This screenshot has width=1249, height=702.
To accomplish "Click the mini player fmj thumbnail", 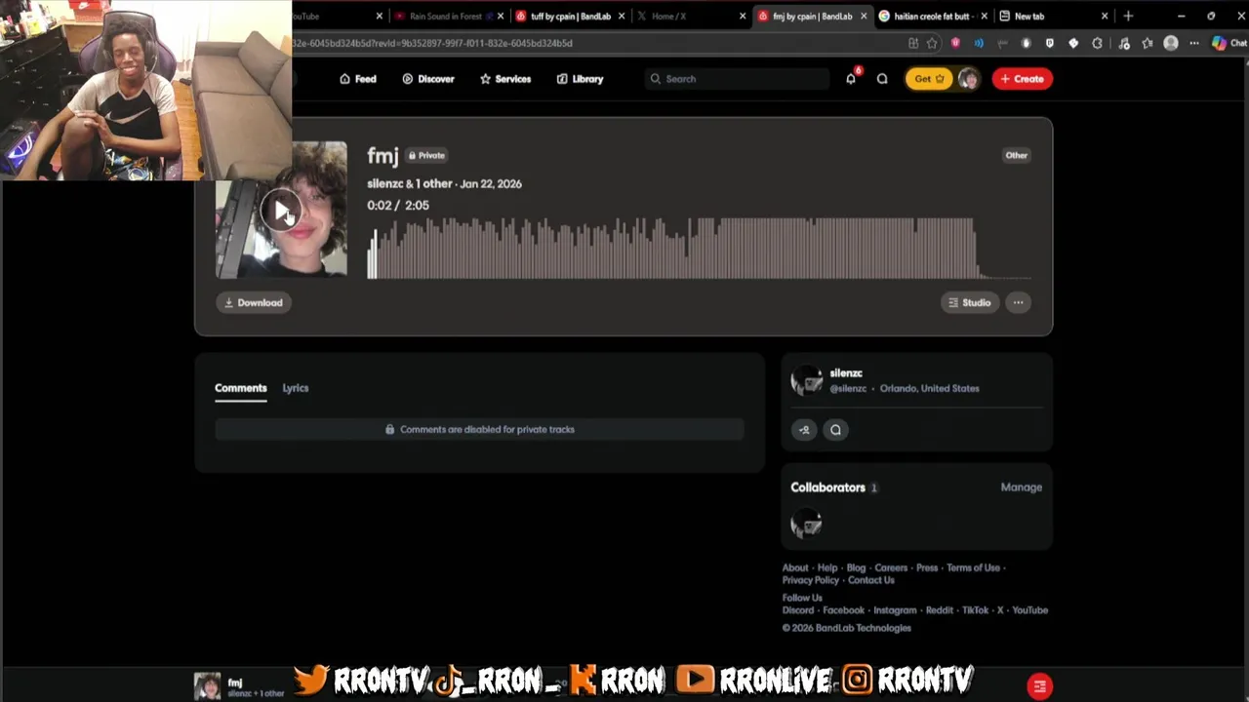I will pyautogui.click(x=207, y=686).
